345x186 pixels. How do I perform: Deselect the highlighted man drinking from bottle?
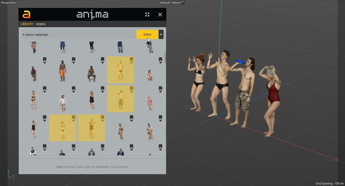point(120,99)
